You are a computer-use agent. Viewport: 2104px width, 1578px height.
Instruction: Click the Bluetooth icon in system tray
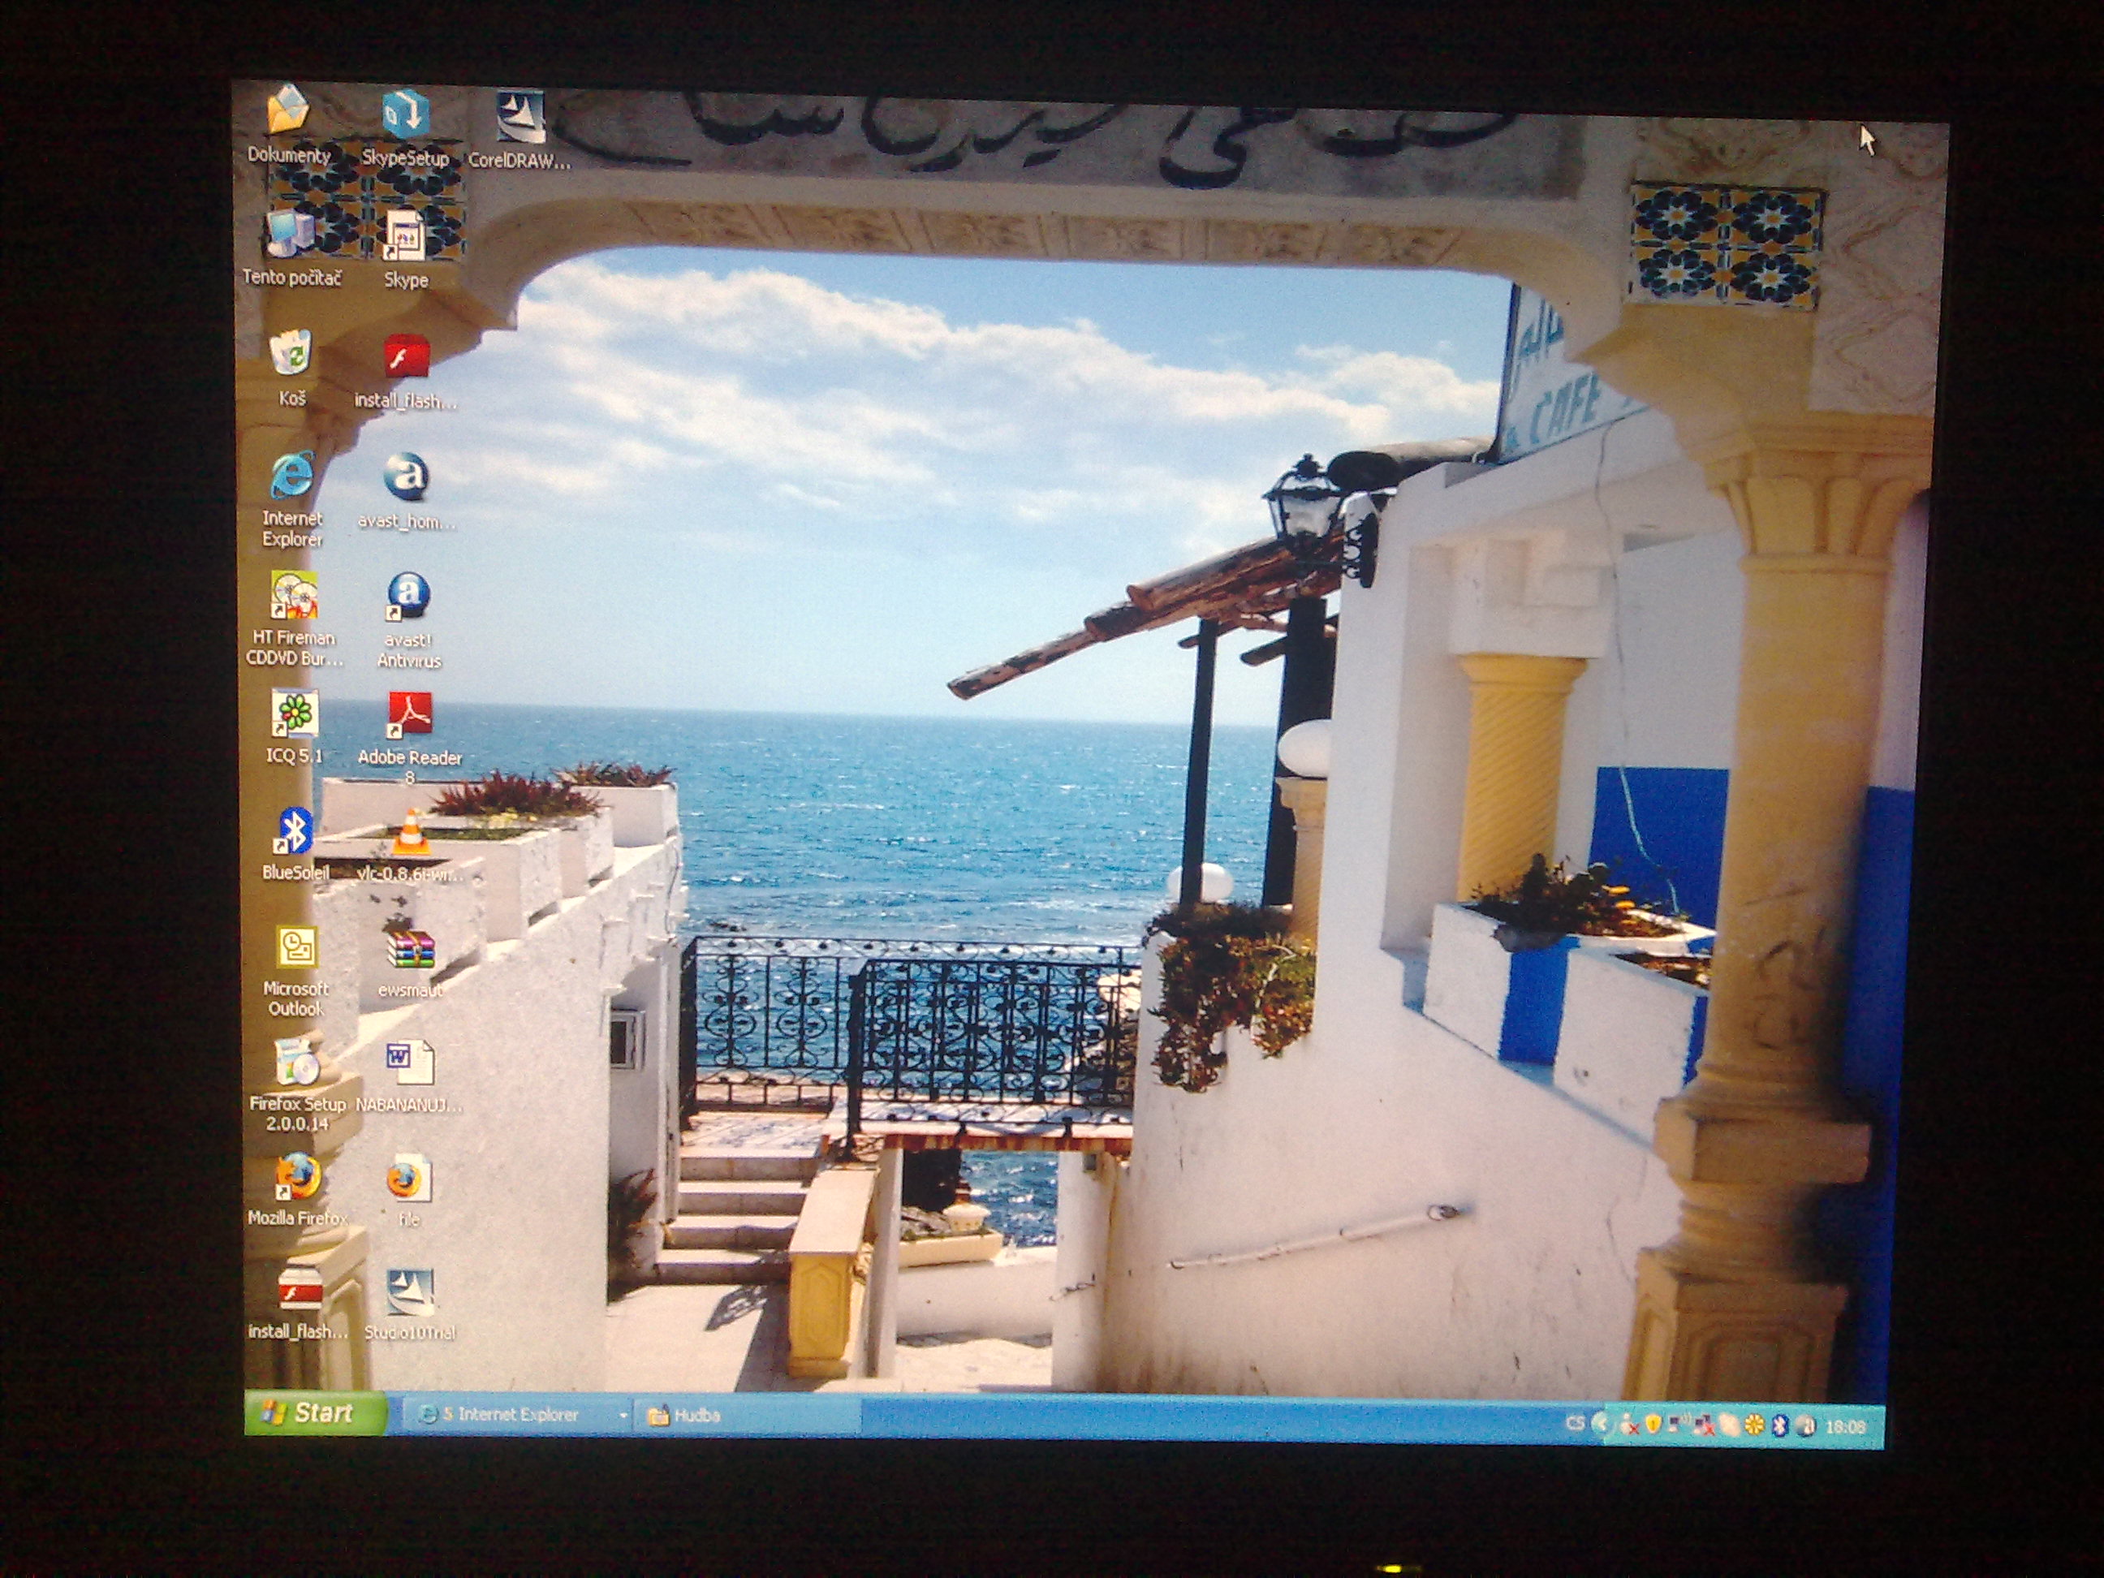[1779, 1426]
